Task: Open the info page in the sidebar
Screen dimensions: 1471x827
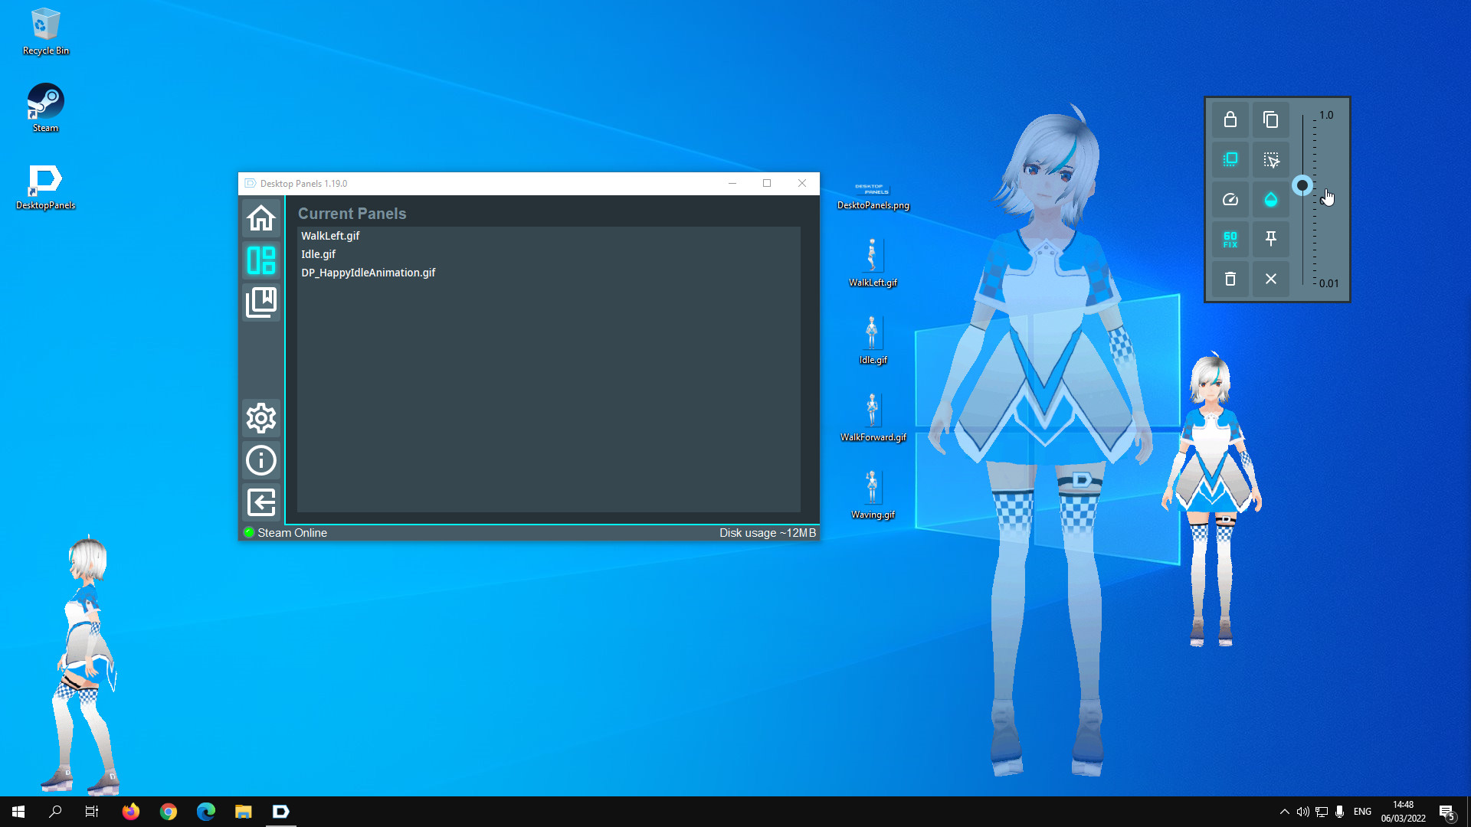Action: click(x=260, y=460)
